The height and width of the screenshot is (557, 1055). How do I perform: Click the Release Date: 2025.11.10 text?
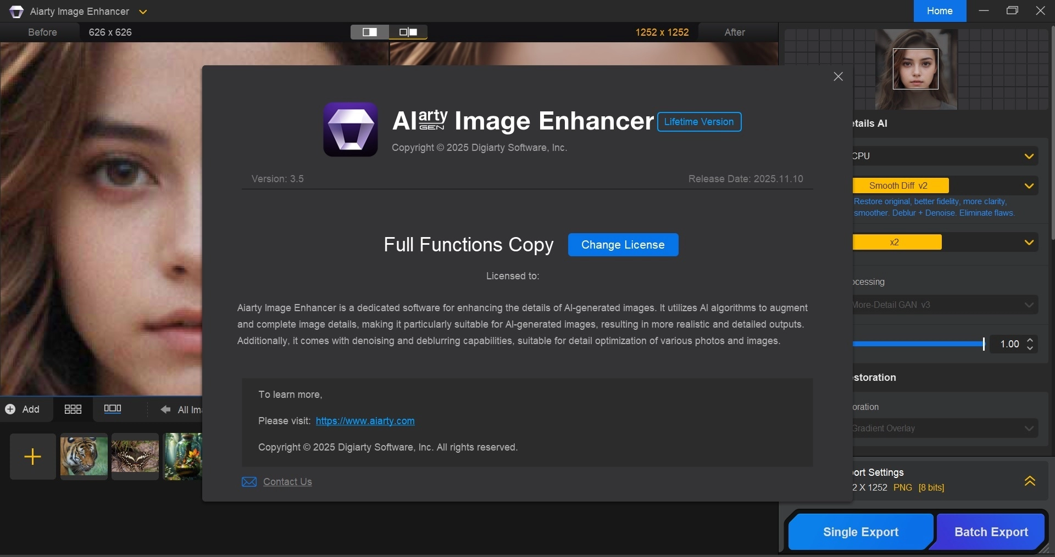point(746,179)
